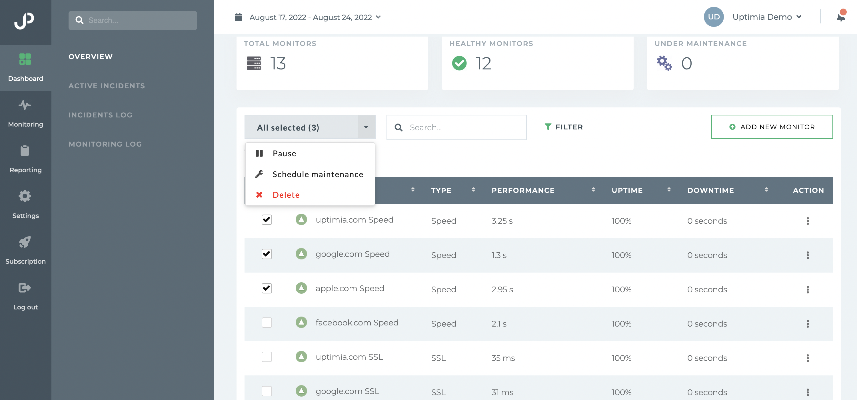
Task: Click the Uptimia logo in the sidebar
Action: (24, 21)
